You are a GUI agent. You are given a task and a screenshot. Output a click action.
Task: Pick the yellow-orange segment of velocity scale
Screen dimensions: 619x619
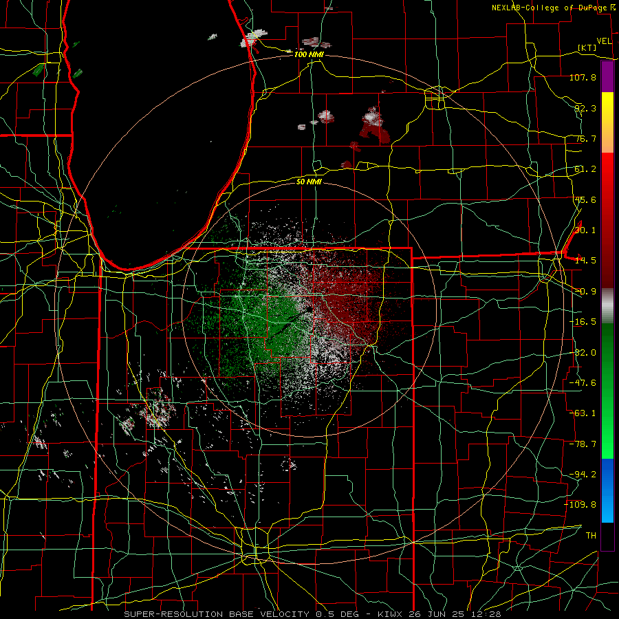coord(607,122)
